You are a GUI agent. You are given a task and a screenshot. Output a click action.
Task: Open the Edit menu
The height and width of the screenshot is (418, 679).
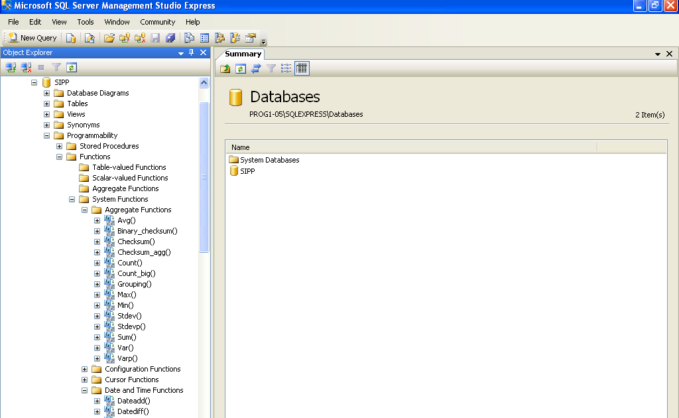pyautogui.click(x=35, y=22)
